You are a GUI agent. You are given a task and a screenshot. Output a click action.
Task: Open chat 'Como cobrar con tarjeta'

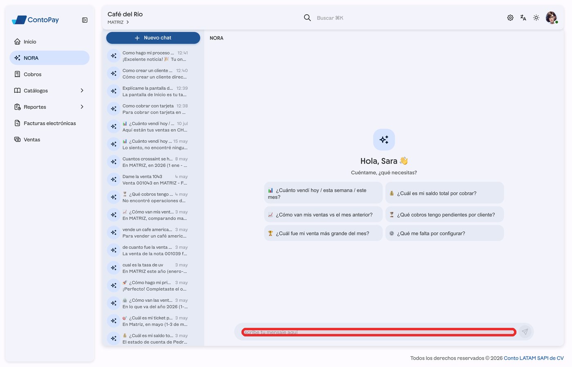[x=153, y=109]
